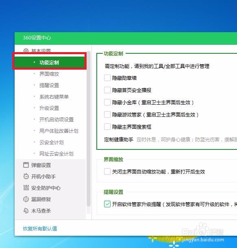Click 恢复所有默认值 link
The width and height of the screenshot is (237, 248).
(x=40, y=228)
